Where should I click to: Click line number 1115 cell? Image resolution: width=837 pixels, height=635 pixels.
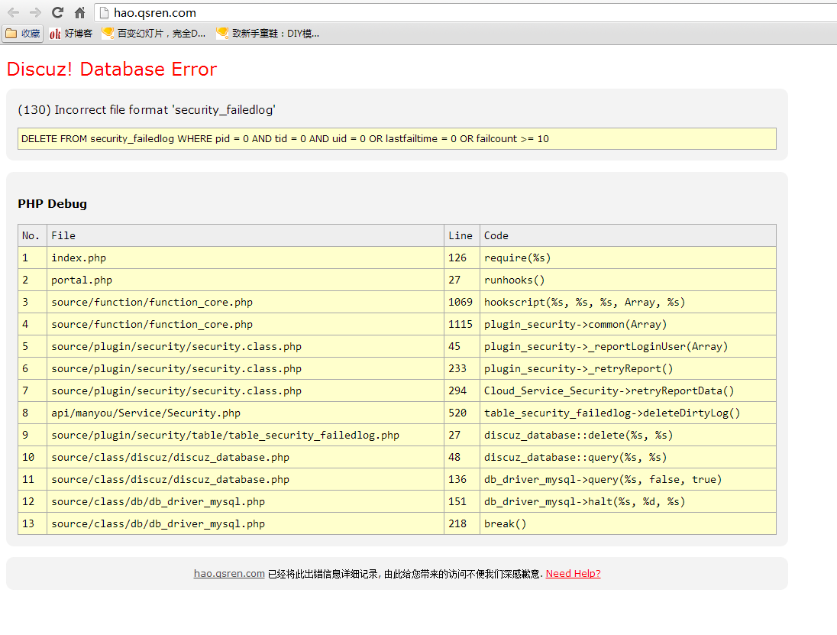(x=462, y=324)
